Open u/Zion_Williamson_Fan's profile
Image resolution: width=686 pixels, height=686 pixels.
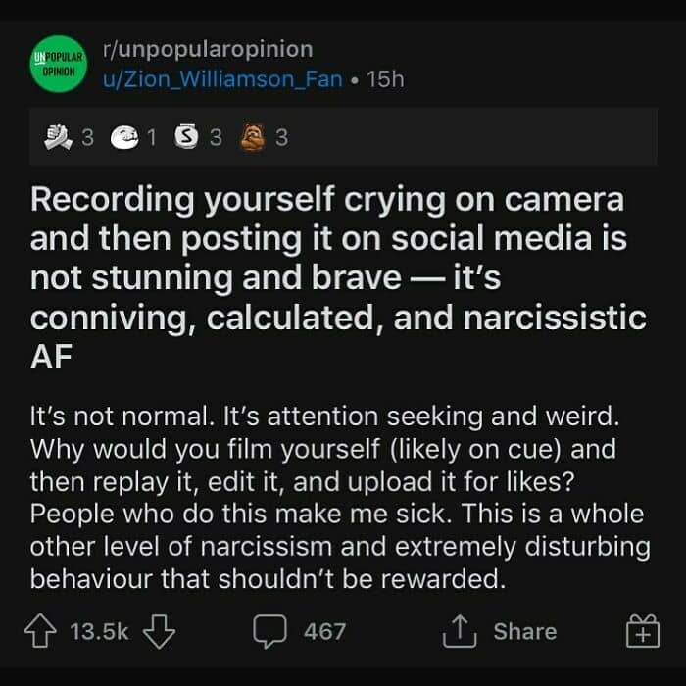[x=221, y=79]
